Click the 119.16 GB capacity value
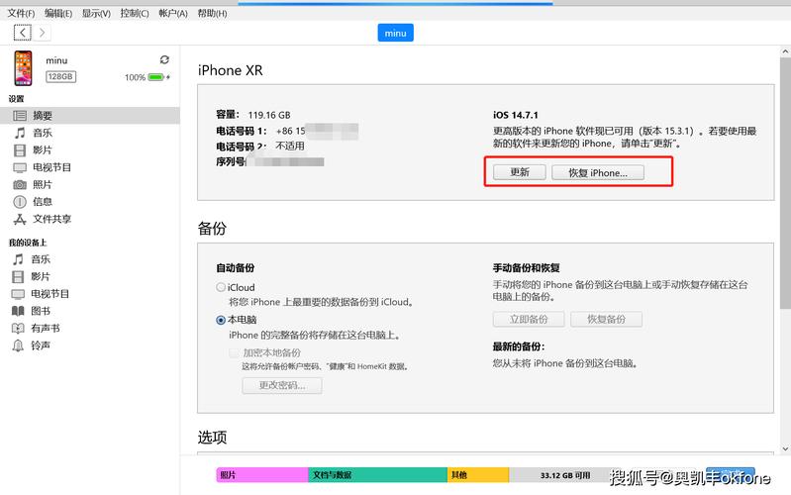 (x=269, y=115)
